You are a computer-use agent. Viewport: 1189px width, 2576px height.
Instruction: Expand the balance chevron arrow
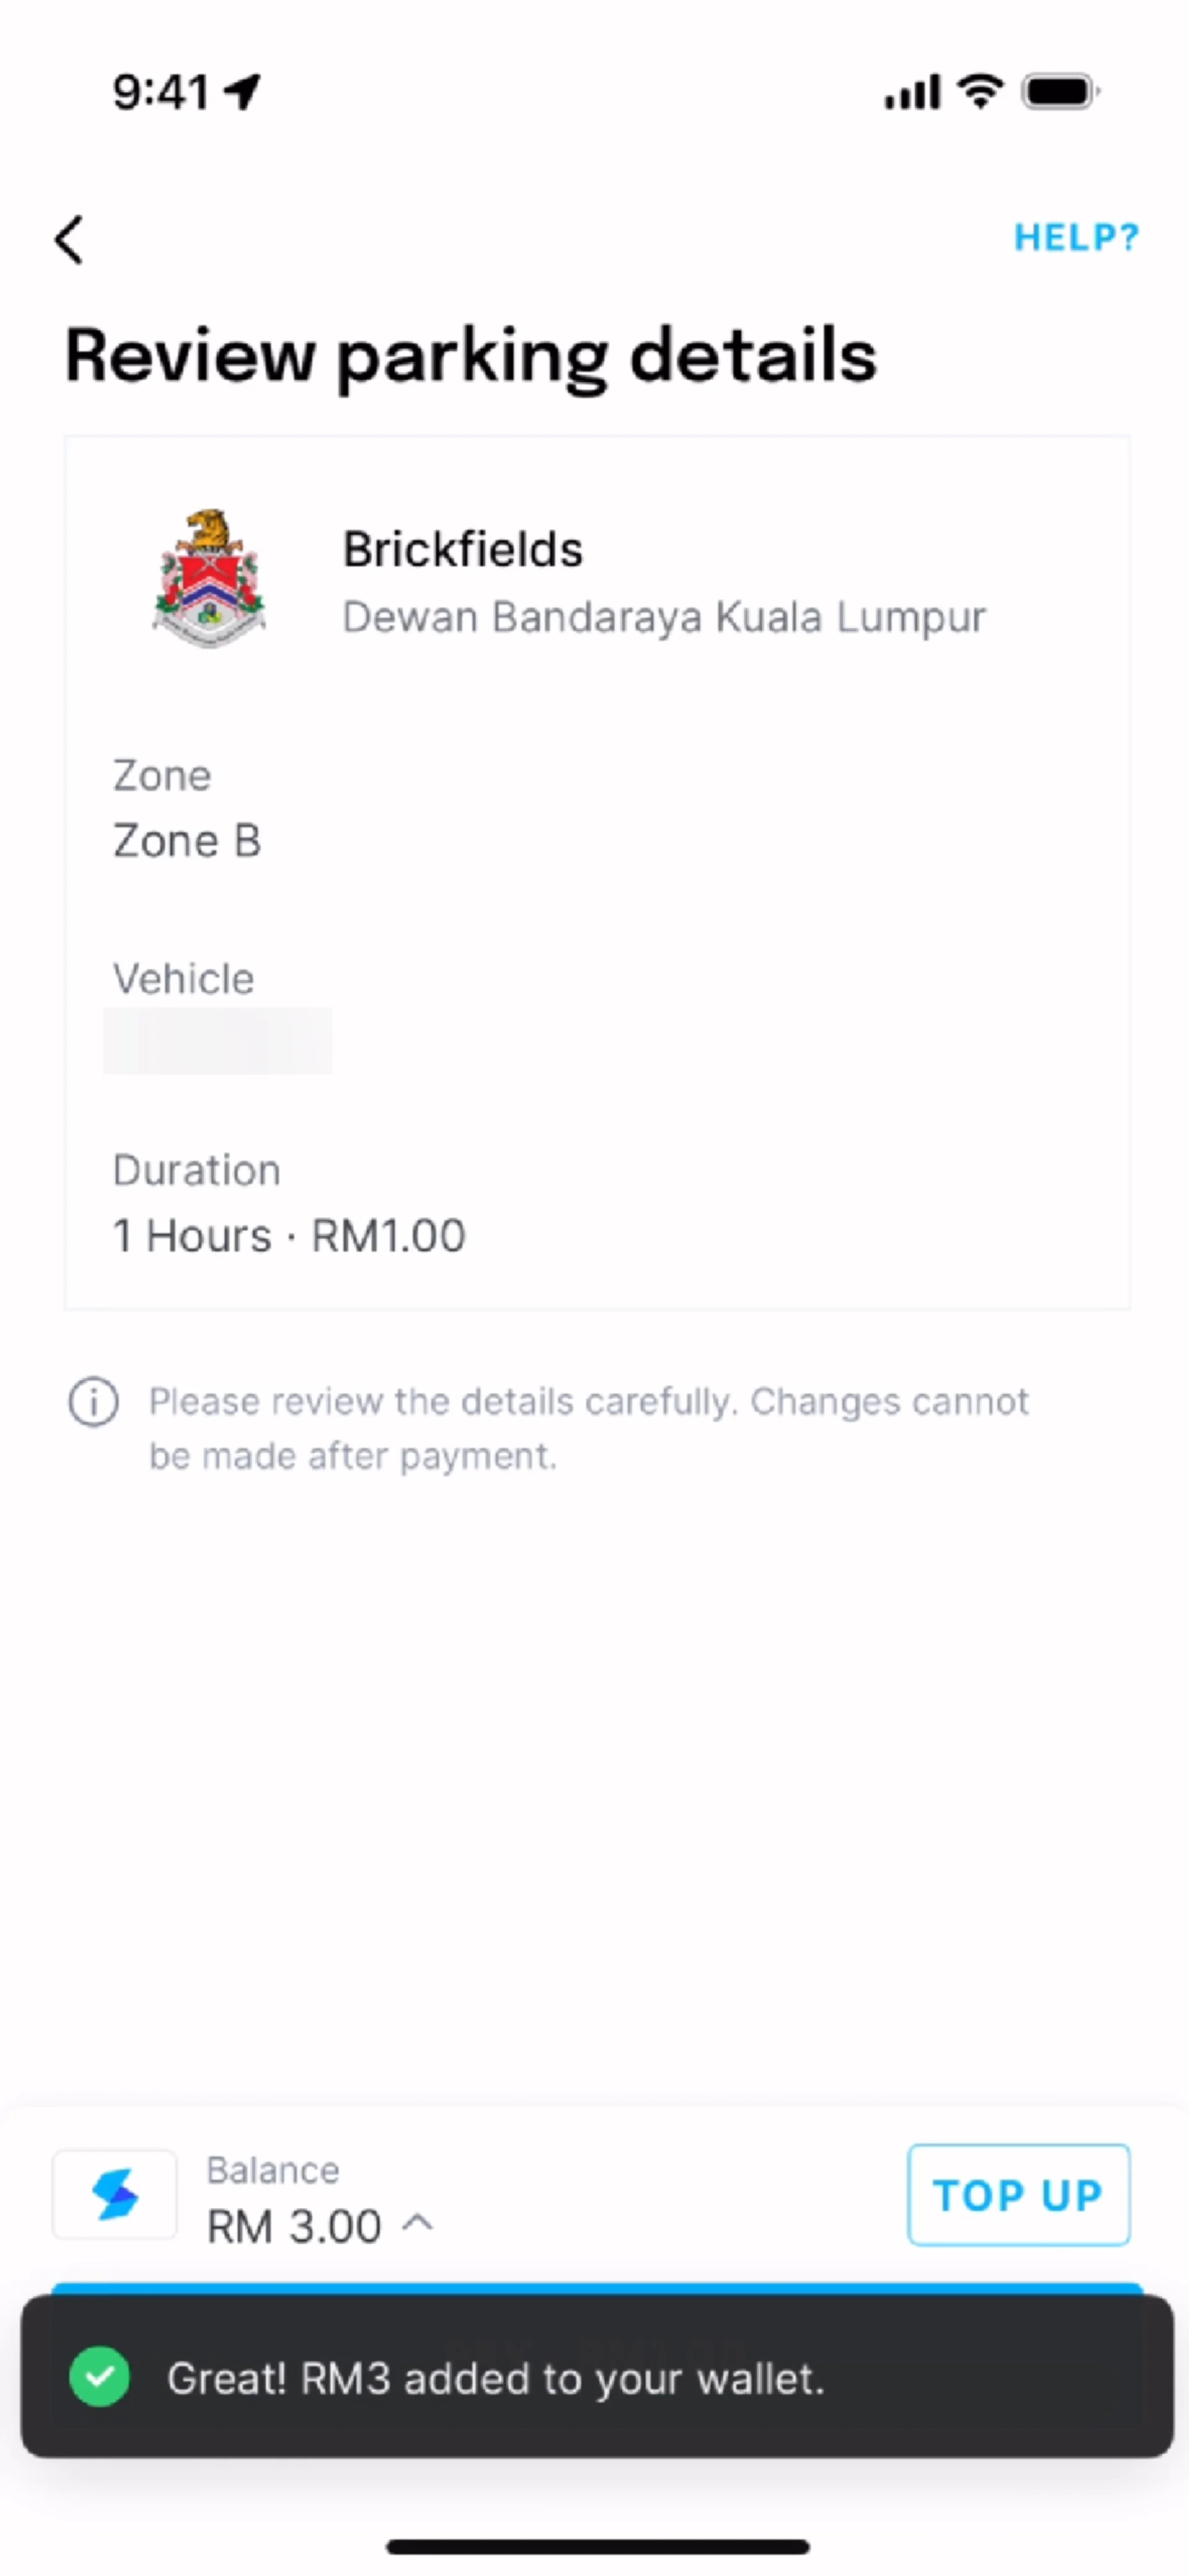coord(417,2222)
